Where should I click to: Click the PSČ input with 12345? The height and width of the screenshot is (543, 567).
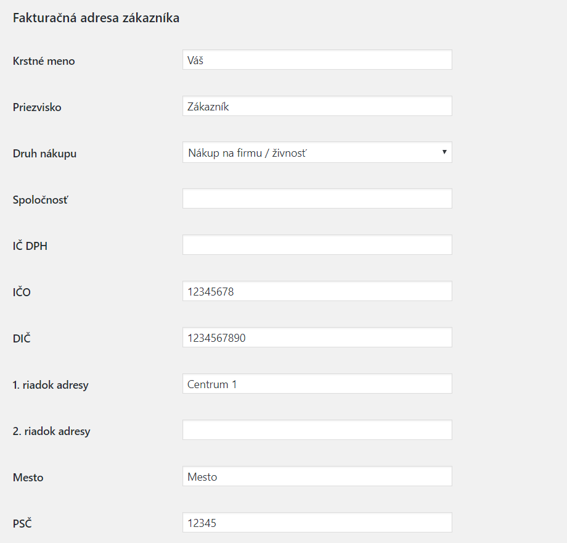coord(317,523)
